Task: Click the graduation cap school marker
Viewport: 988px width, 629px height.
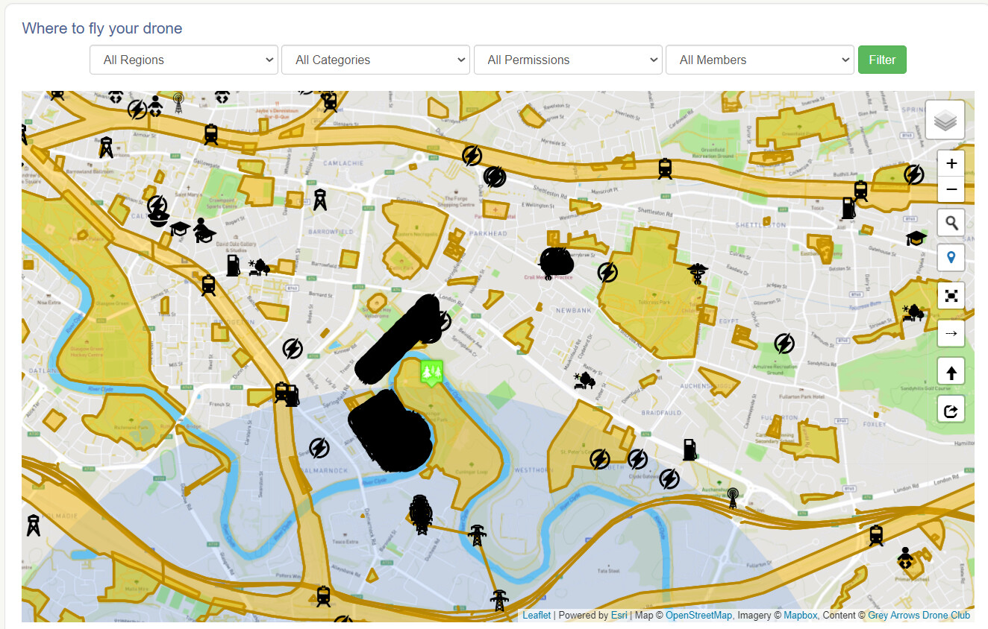Action: (916, 238)
